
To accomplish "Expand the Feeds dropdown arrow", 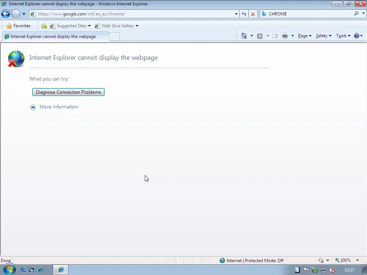I will [x=267, y=36].
